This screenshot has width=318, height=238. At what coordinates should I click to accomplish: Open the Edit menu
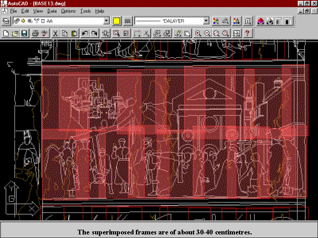[x=25, y=11]
